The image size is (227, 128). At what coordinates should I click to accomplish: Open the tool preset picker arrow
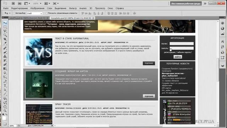coord(10,13)
